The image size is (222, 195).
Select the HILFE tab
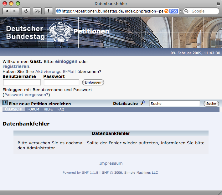point(48,109)
